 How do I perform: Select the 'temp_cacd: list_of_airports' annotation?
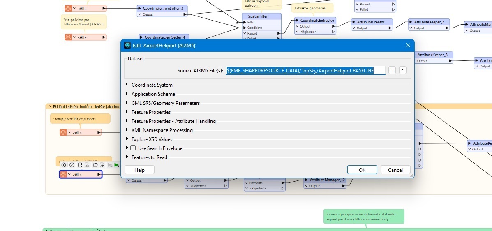pos(80,119)
